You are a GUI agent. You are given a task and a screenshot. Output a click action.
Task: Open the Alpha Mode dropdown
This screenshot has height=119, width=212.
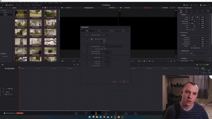[106, 58]
